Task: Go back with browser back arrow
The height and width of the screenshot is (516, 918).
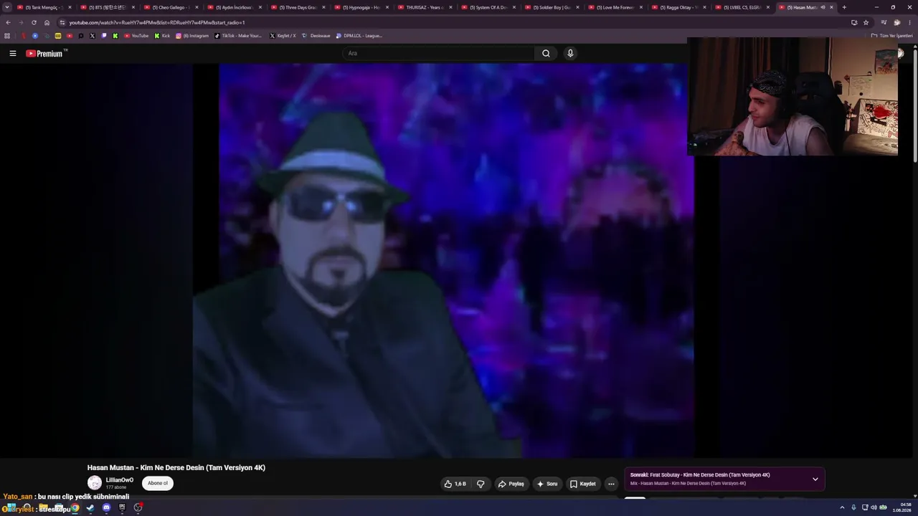Action: coord(8,22)
